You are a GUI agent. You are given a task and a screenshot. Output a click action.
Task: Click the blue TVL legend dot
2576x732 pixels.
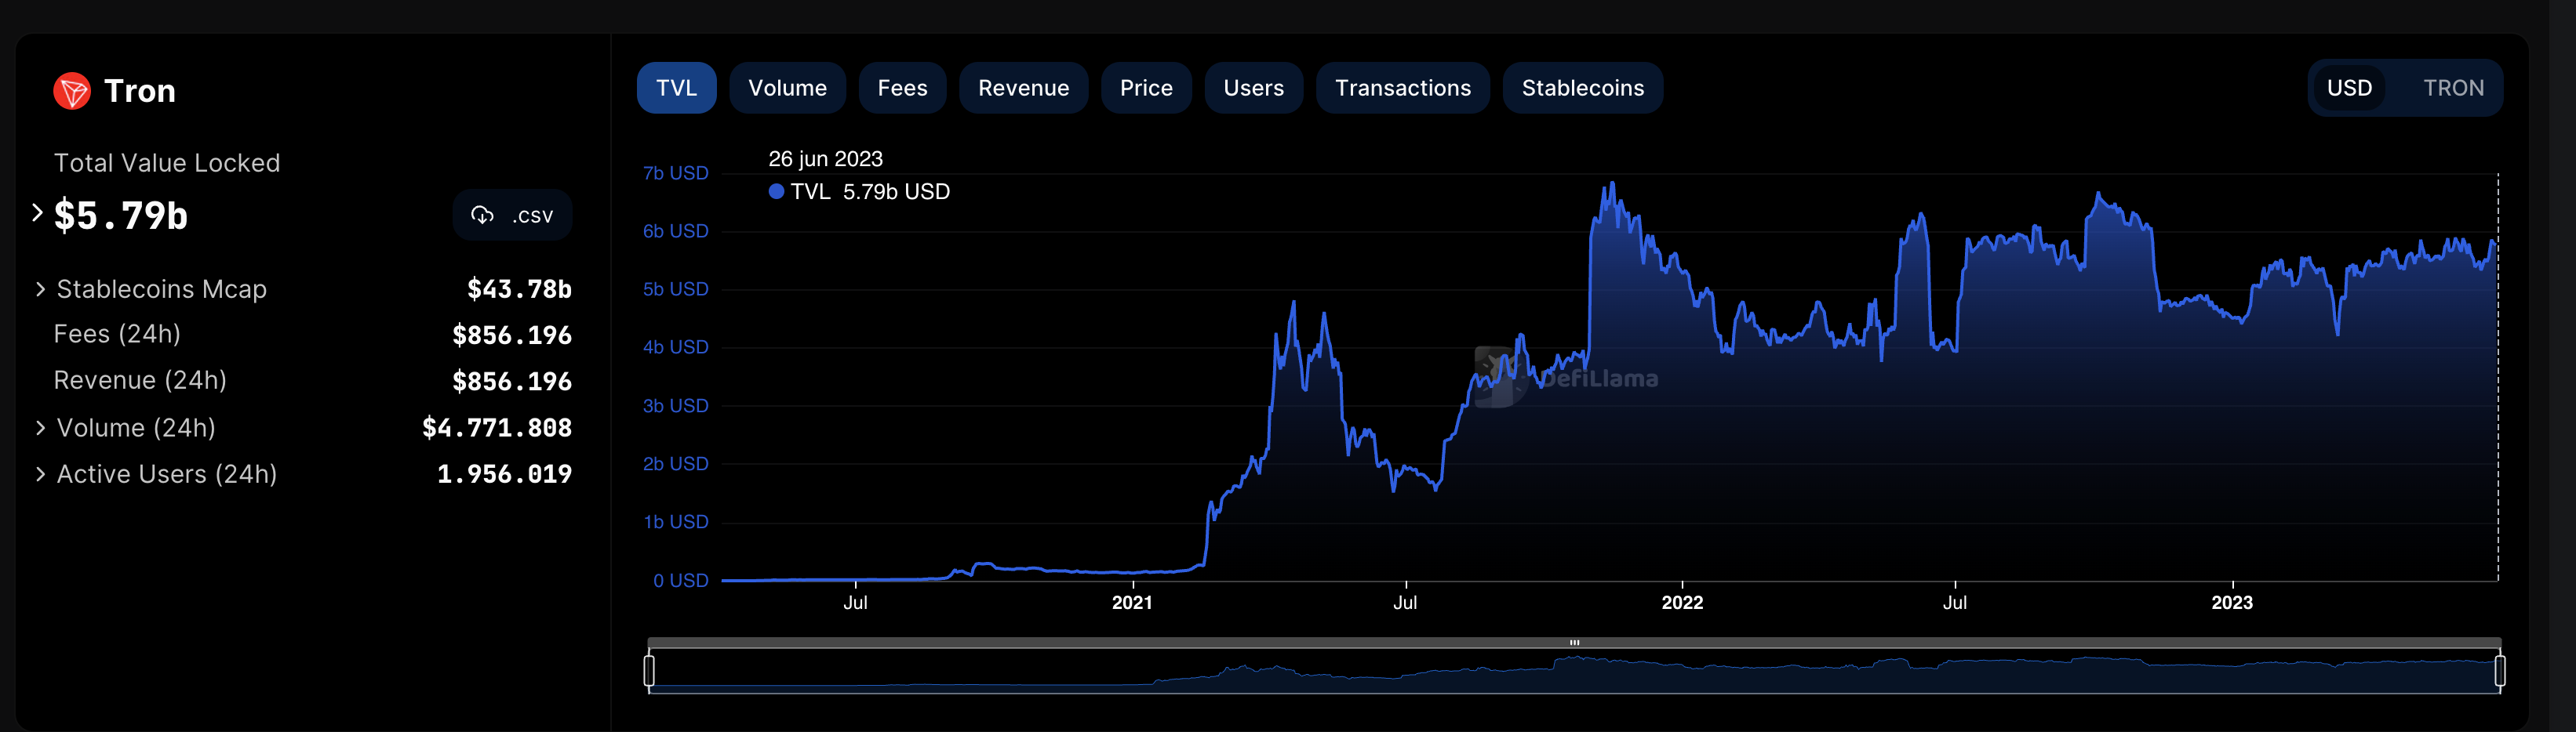tap(776, 192)
